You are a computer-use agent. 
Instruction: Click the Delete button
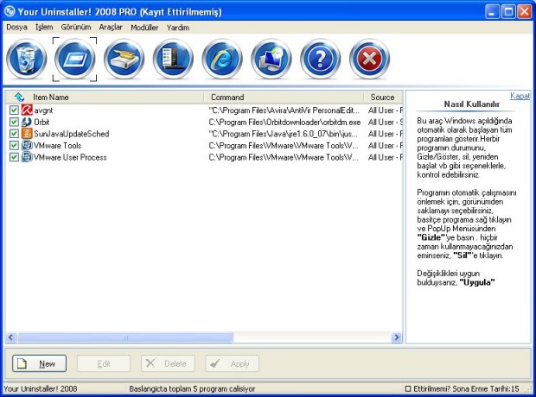tap(168, 363)
